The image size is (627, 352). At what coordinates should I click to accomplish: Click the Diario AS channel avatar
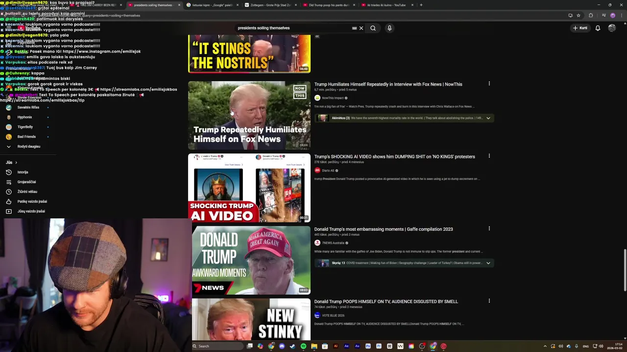click(x=317, y=170)
